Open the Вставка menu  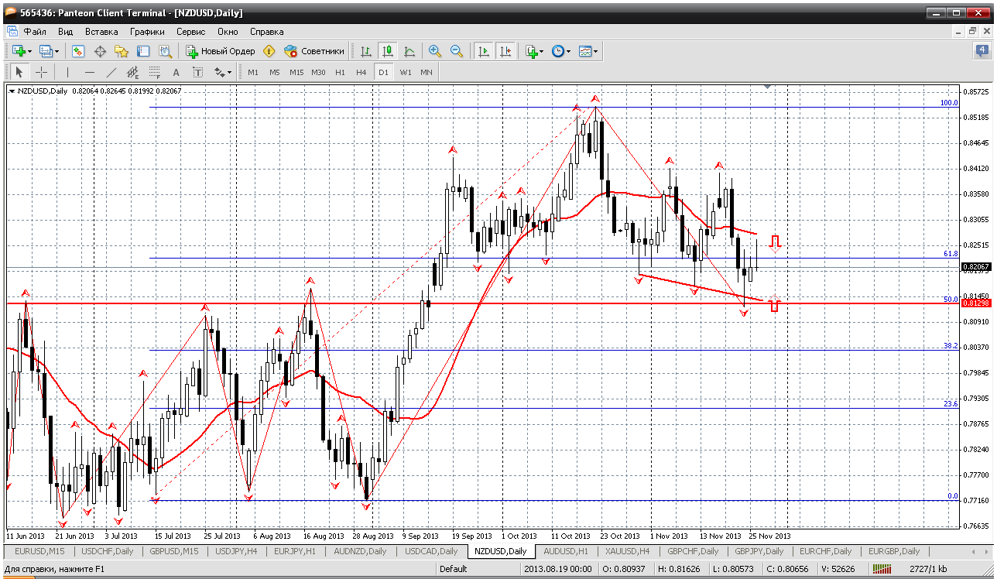pyautogui.click(x=101, y=32)
